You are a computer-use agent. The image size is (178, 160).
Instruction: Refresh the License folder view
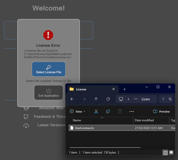pos(108,99)
